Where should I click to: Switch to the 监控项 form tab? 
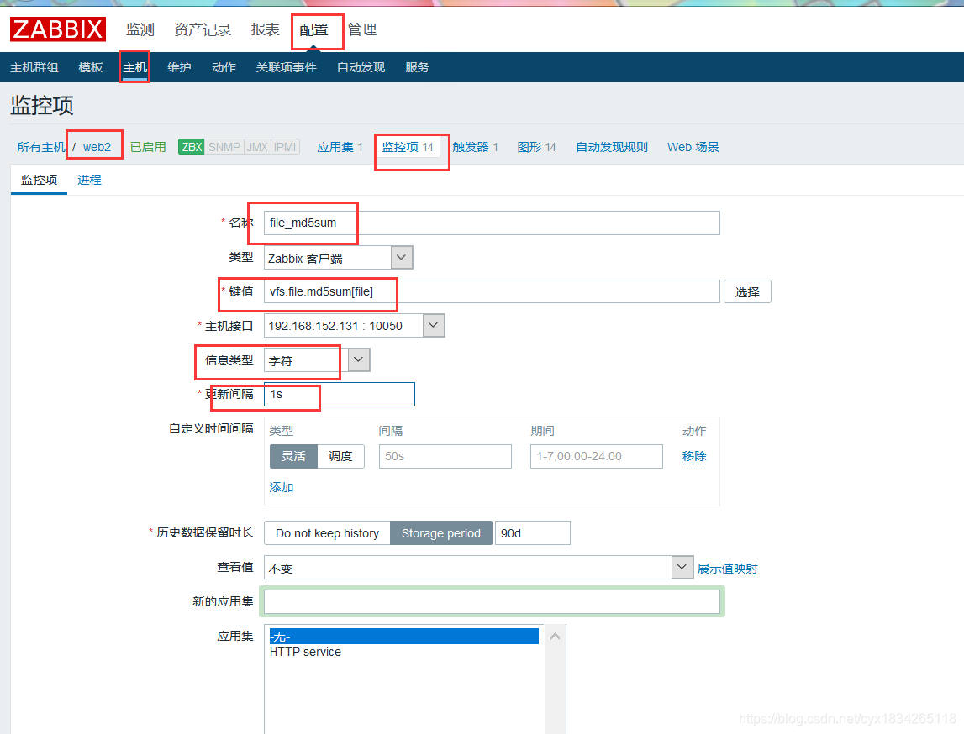(x=39, y=180)
